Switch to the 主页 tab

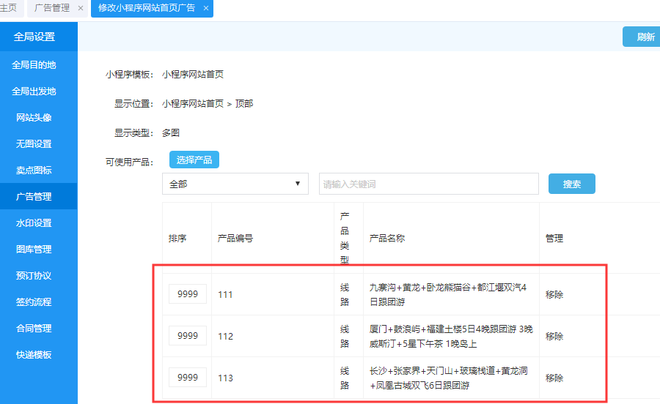(9, 9)
